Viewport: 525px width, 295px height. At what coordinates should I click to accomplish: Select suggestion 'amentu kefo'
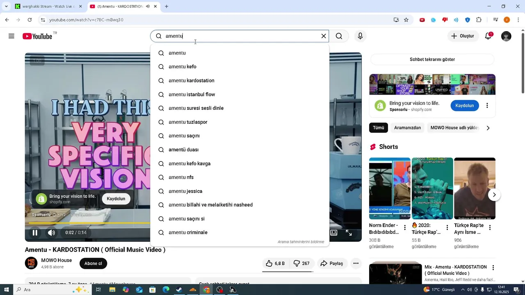tap(240, 67)
